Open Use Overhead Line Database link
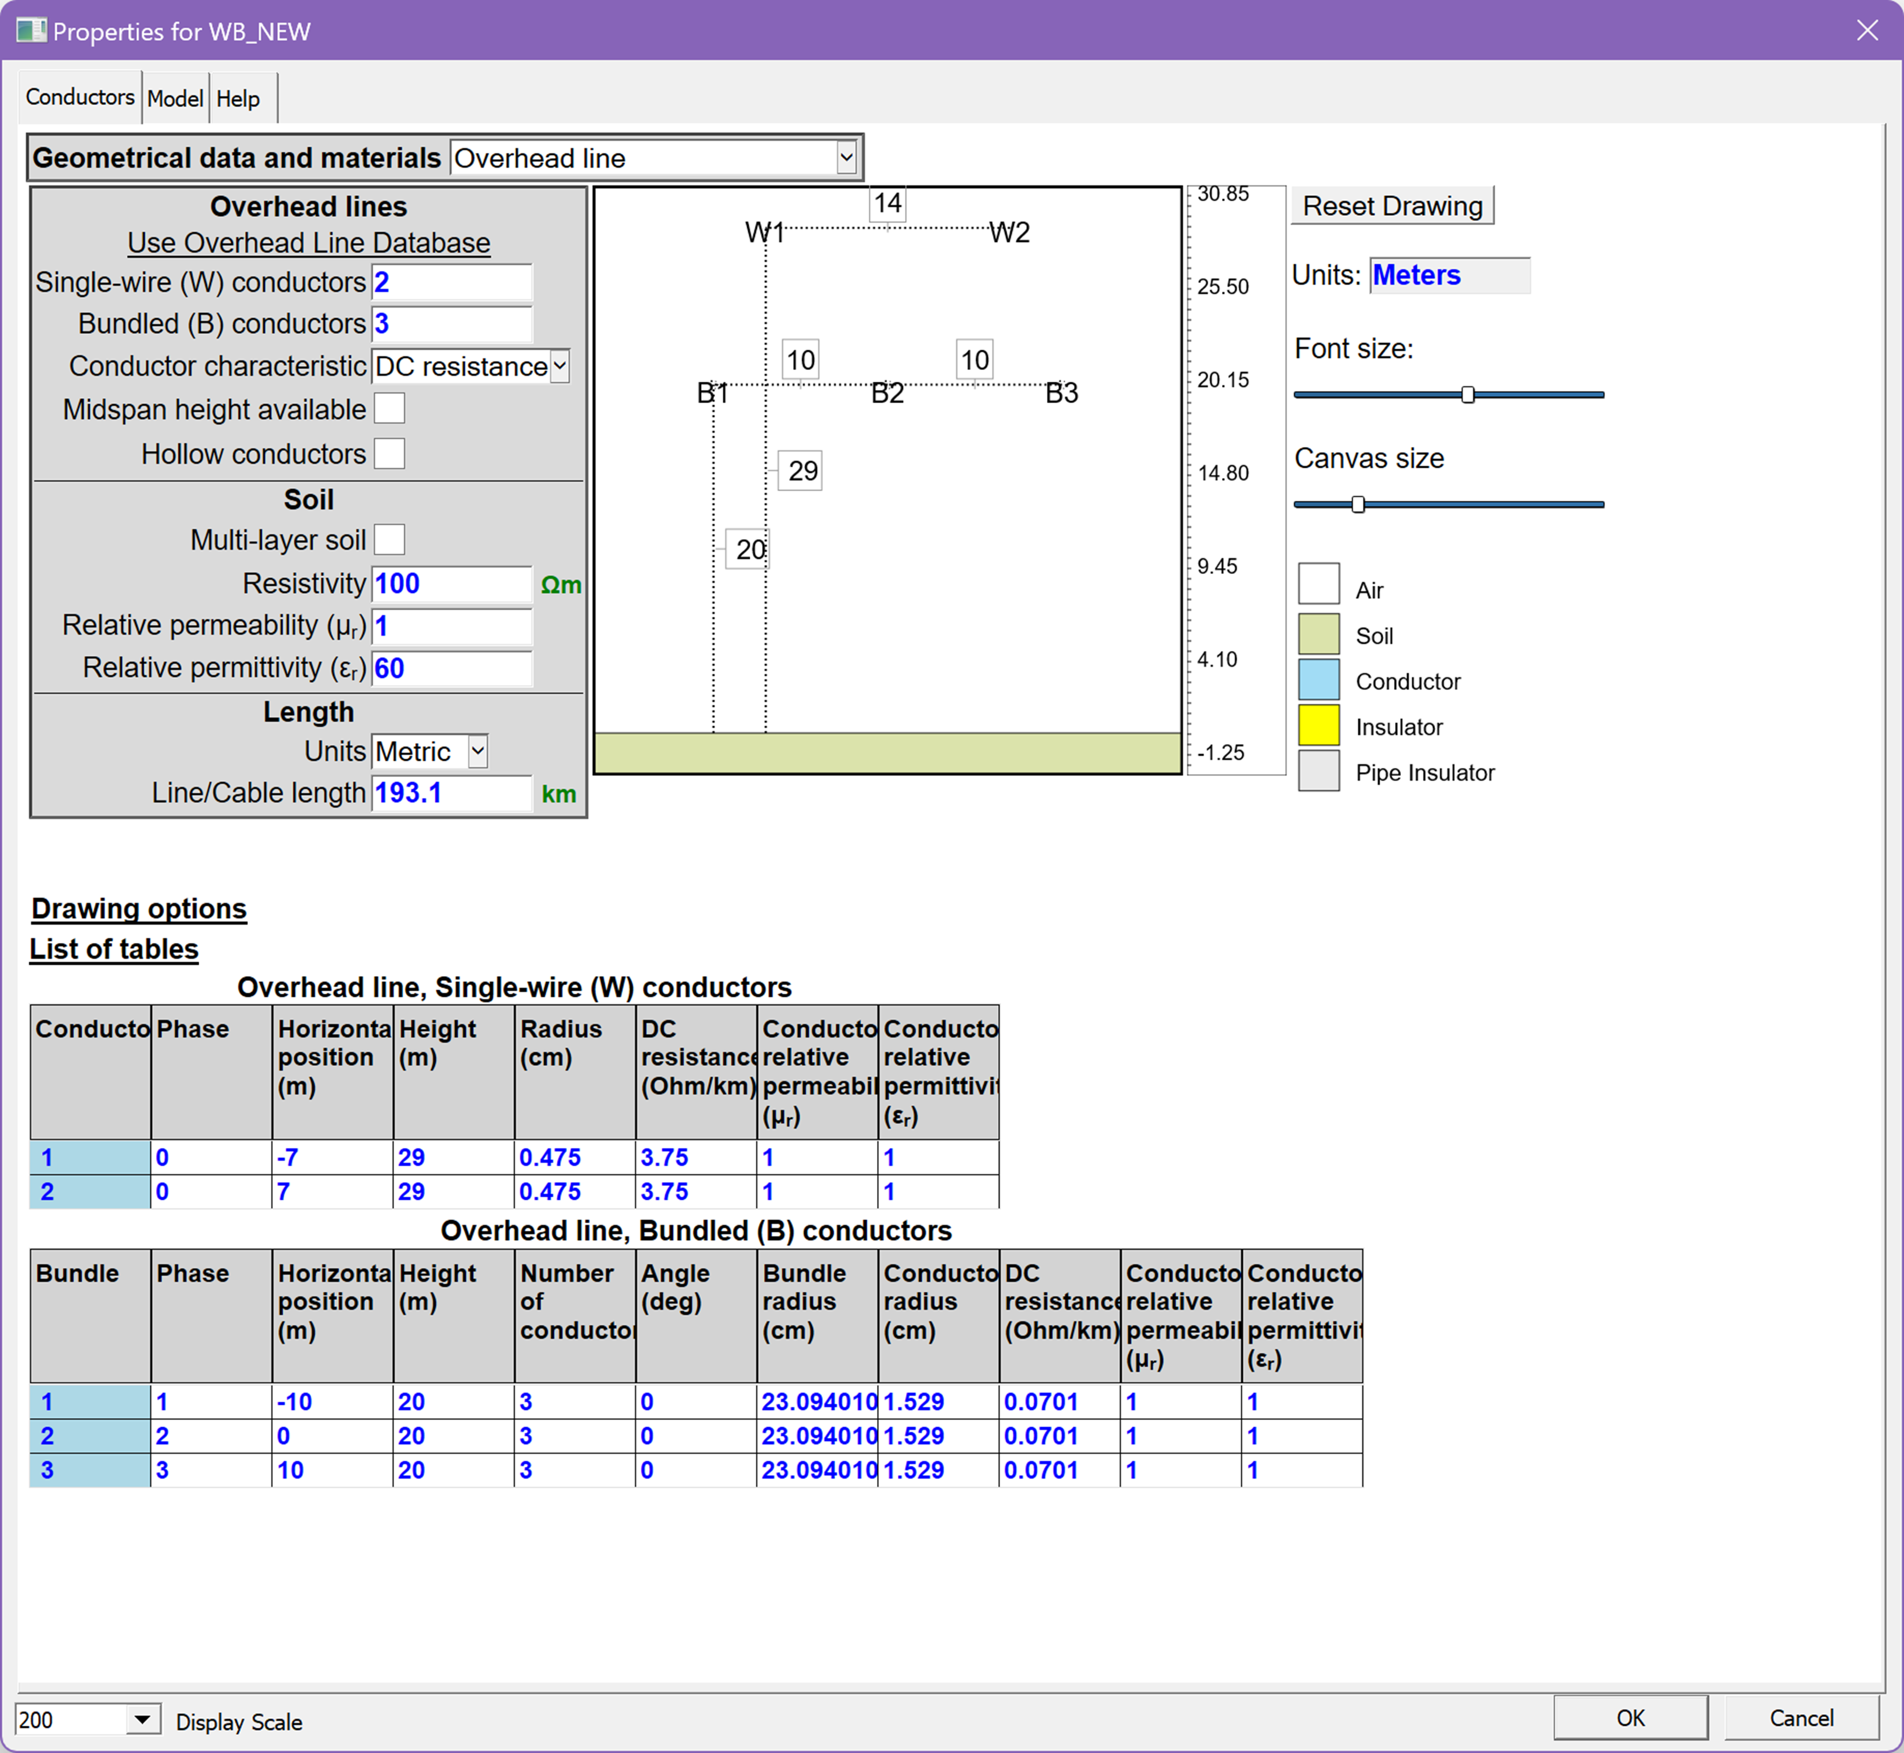 tap(309, 243)
